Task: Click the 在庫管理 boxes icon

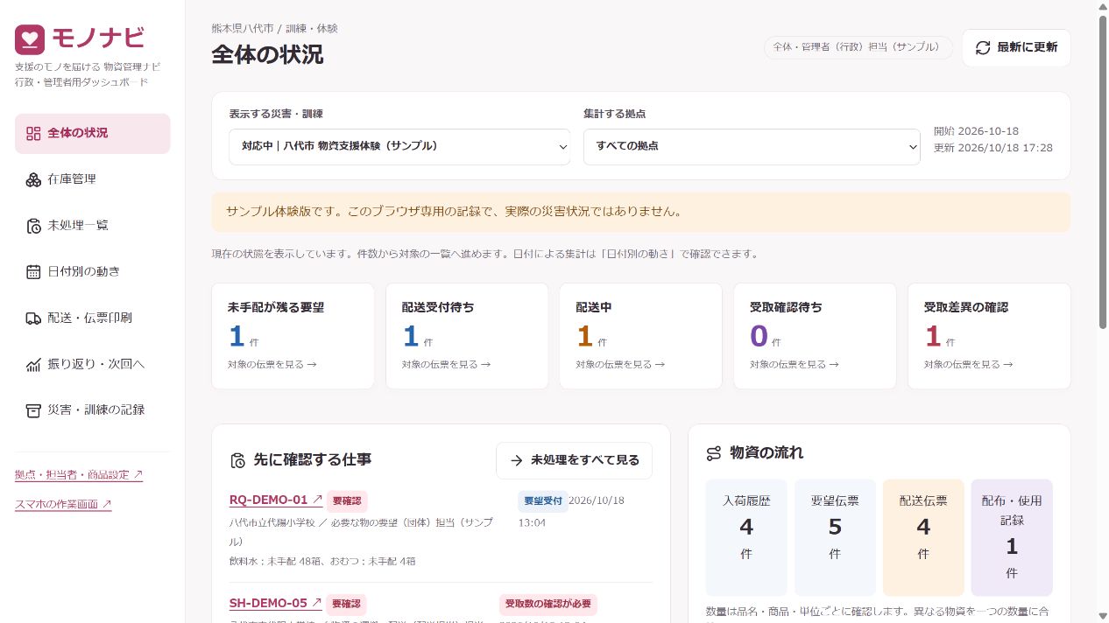Action: point(33,179)
